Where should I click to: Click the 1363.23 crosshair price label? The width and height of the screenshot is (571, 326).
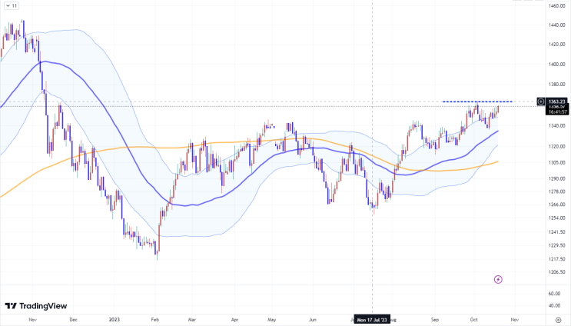point(557,101)
